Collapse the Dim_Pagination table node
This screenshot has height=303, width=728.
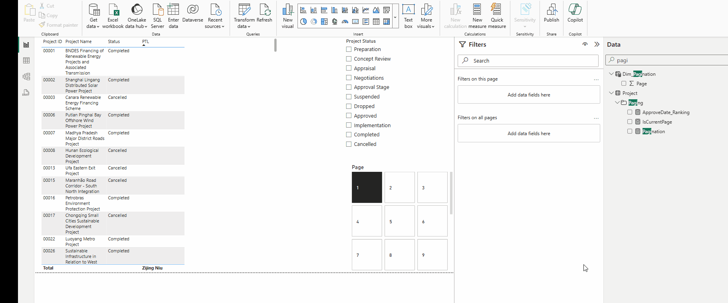[611, 74]
